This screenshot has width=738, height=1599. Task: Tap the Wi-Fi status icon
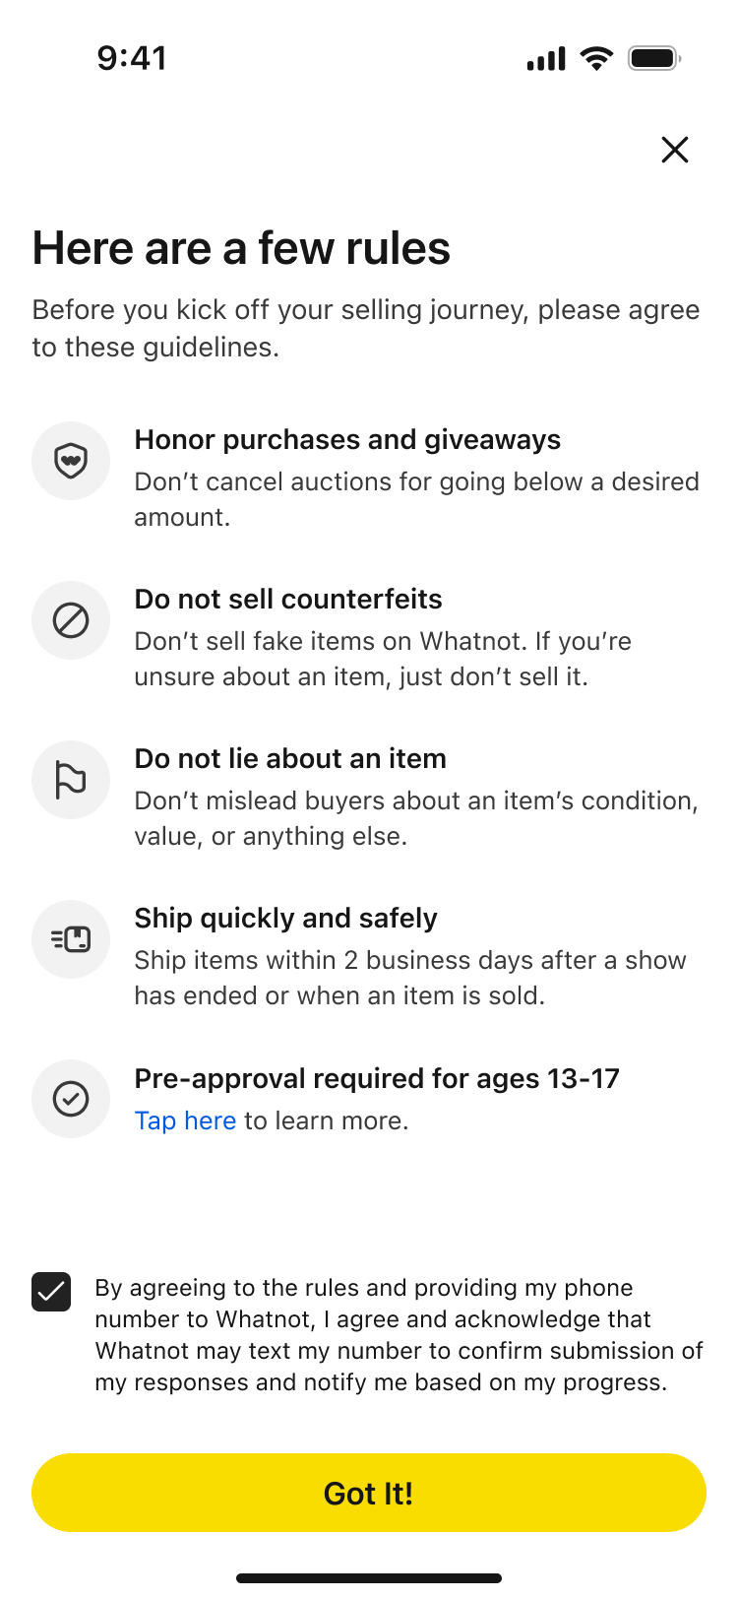tap(596, 58)
